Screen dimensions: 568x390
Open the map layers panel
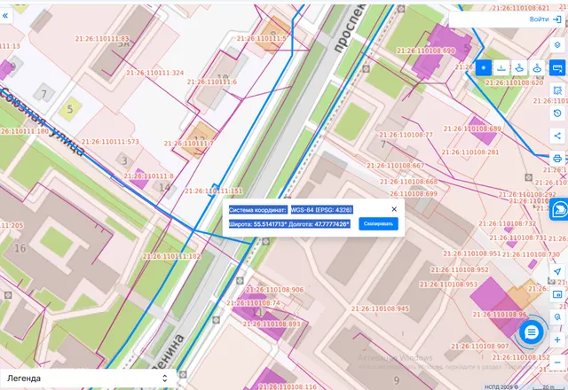point(557,45)
